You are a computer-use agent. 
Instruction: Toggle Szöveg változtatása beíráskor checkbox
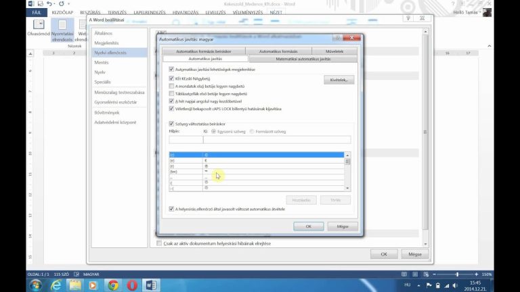point(171,124)
